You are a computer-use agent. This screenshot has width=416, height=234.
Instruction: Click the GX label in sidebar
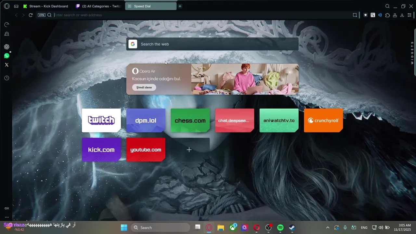[x=6, y=208]
